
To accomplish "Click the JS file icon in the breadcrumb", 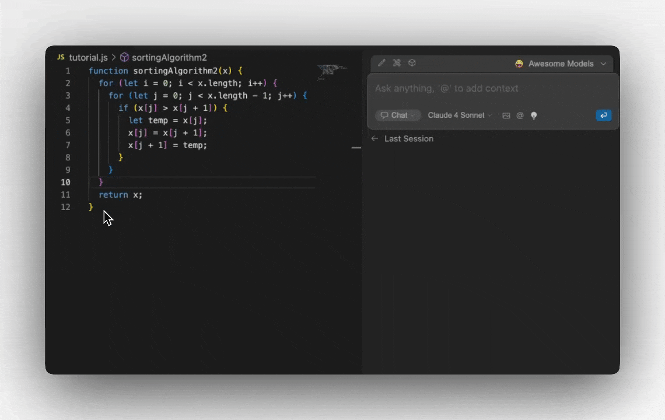I will click(61, 57).
